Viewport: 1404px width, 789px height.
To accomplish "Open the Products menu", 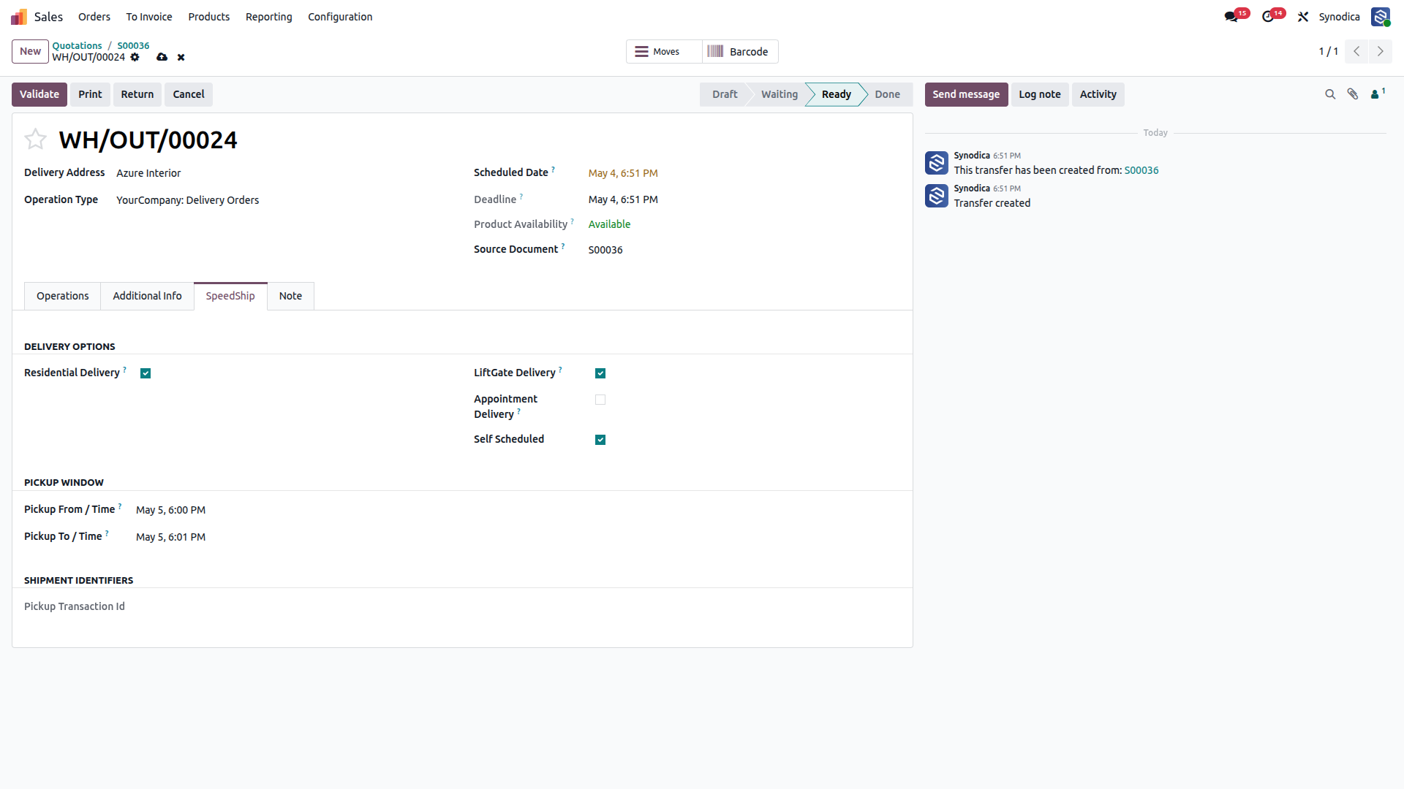I will (209, 17).
